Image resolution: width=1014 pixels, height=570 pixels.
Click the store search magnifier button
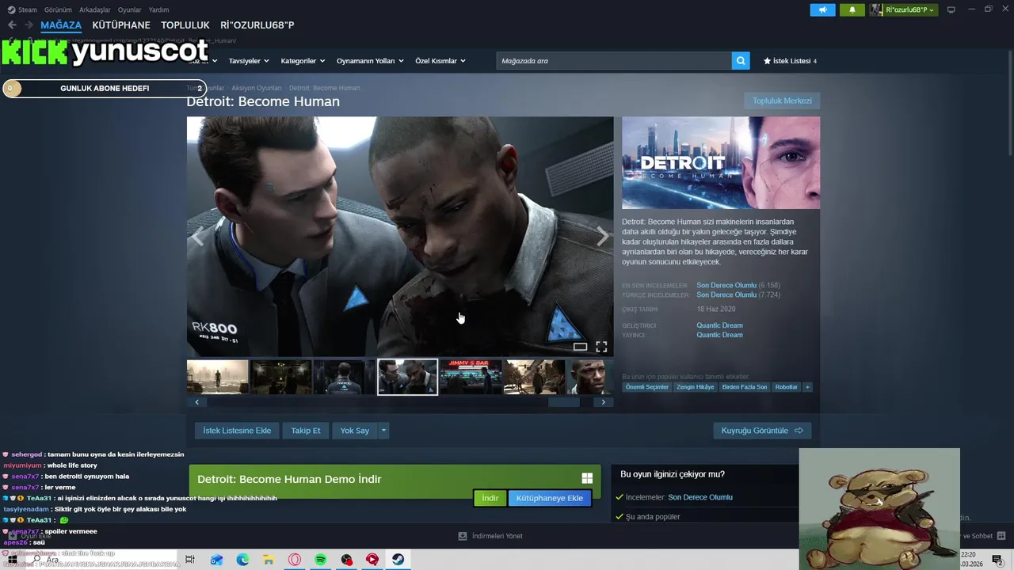[x=741, y=60]
